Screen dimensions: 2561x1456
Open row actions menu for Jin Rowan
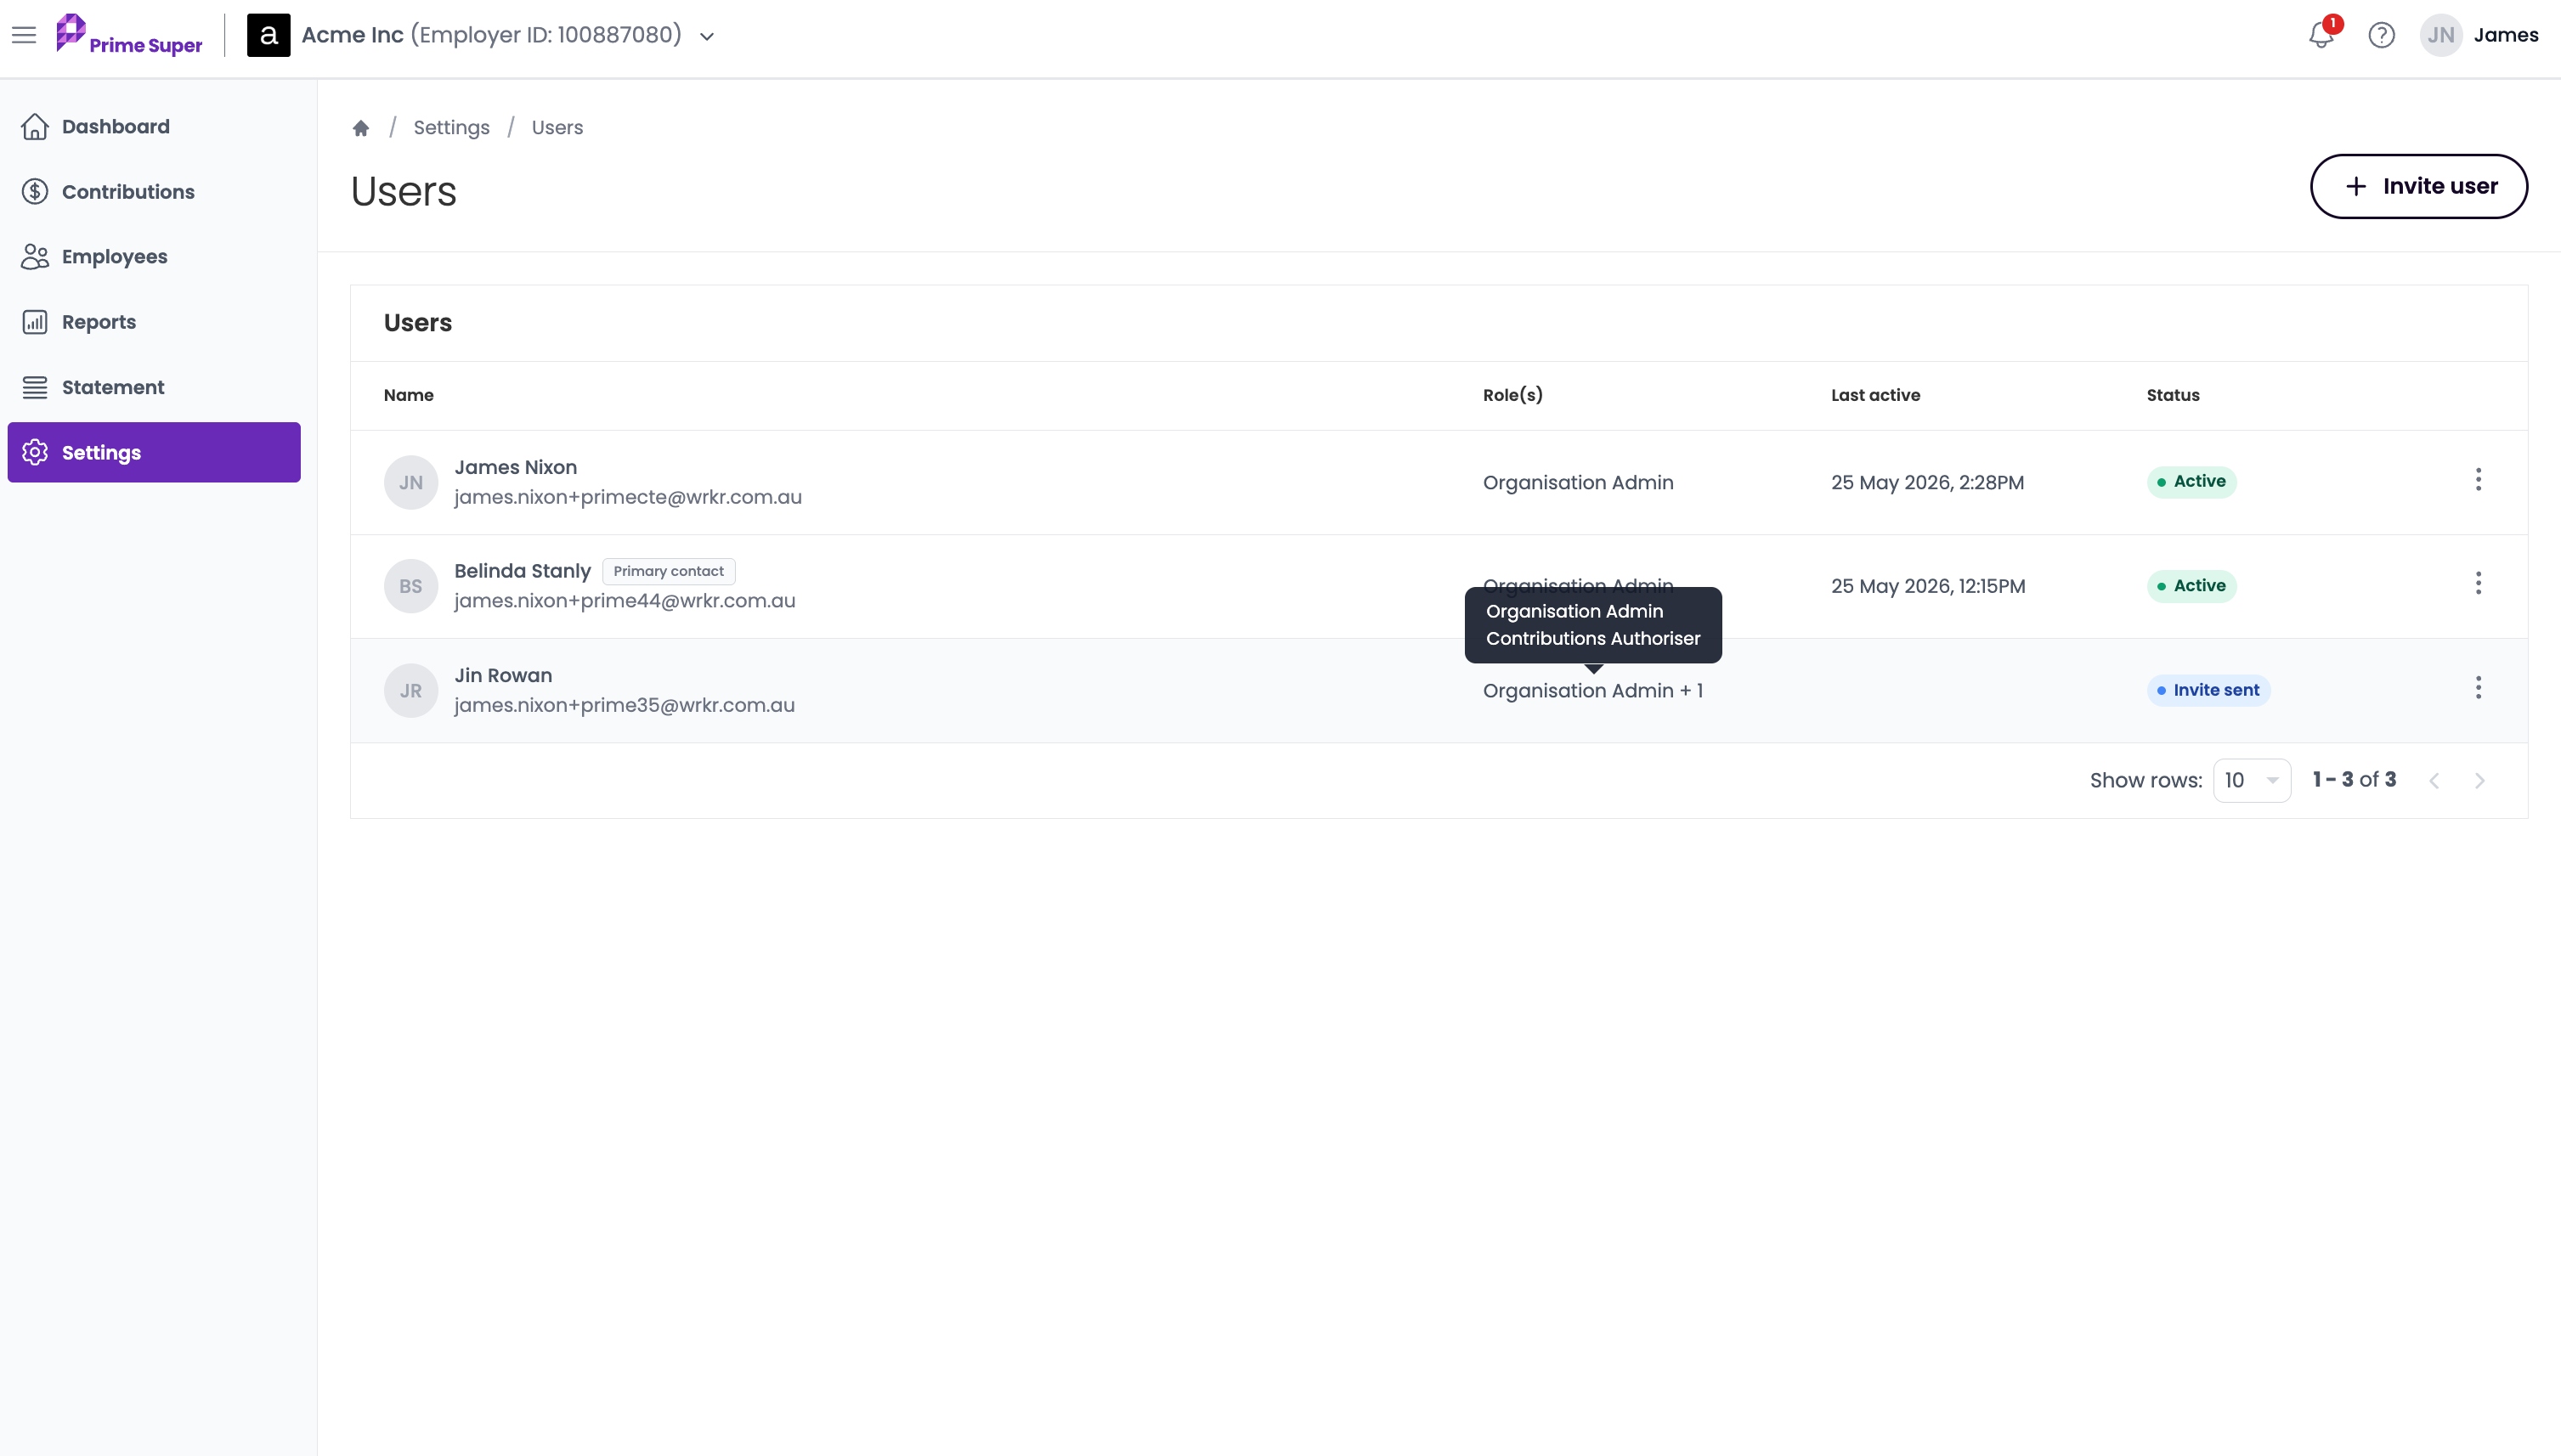pyautogui.click(x=2478, y=688)
